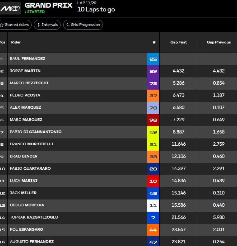Click the blue number 43 badge
This screenshot has width=237, height=246.
[153, 193]
